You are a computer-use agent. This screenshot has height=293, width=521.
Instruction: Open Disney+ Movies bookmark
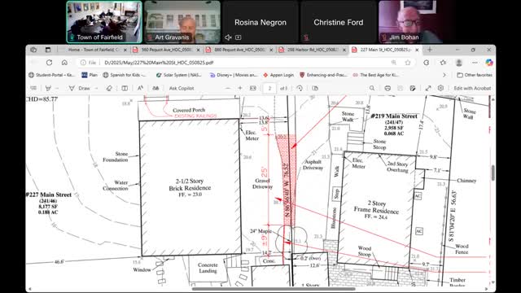pyautogui.click(x=233, y=75)
